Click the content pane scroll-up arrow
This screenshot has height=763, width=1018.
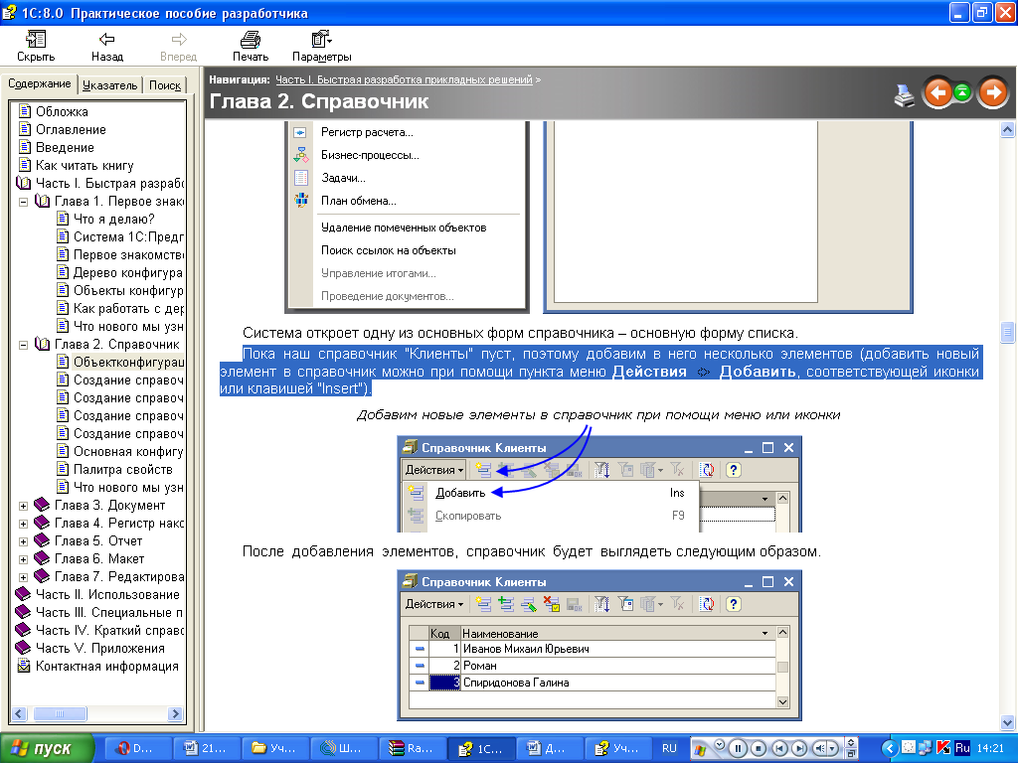pos(1008,130)
